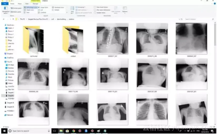Image resolution: width=217 pixels, height=134 pixels.
Task: Open 3D Objects in navigation pane
Action: point(9,65)
